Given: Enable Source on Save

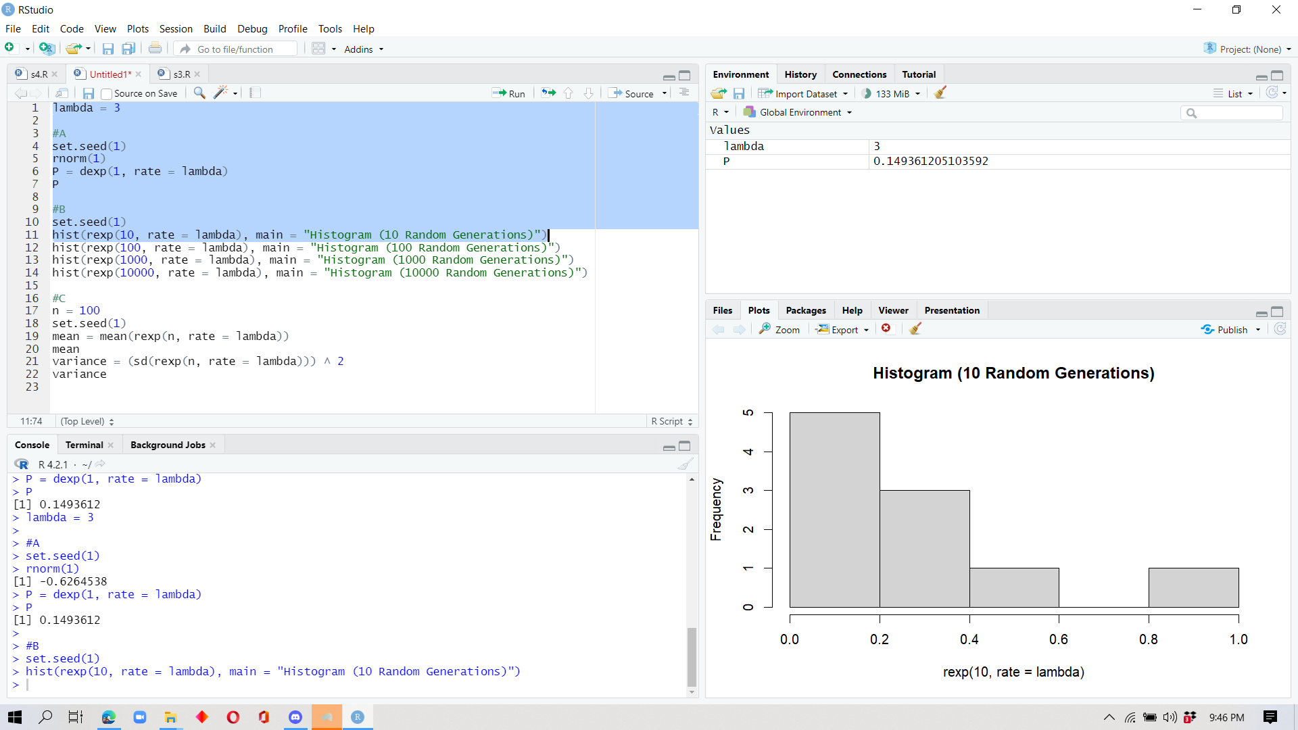Looking at the screenshot, I should [106, 93].
